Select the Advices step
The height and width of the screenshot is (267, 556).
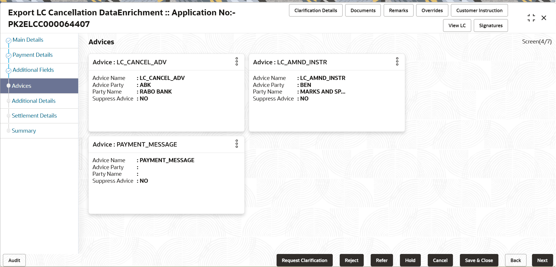click(x=39, y=86)
